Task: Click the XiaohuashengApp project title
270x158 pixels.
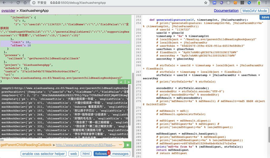Action: tap(34, 11)
